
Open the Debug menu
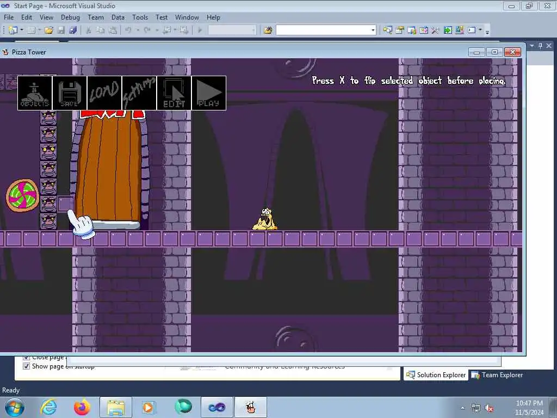[x=70, y=17]
